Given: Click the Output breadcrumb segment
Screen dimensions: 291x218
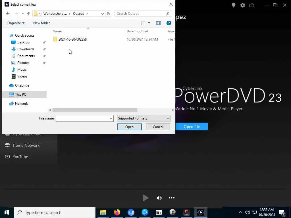Looking at the screenshot, I should 78,14.
